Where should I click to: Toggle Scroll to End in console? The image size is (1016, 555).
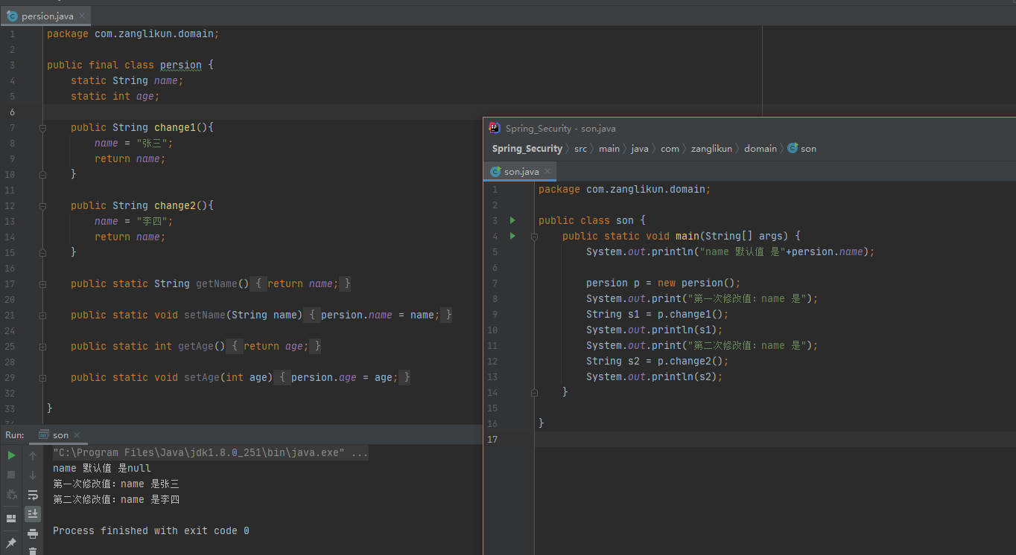(x=33, y=514)
